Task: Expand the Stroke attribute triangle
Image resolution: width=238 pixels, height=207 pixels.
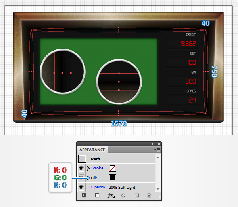Action: click(88, 168)
